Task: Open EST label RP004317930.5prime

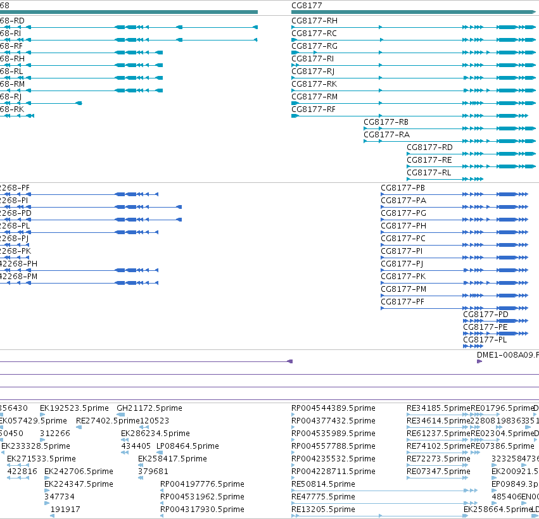Action: click(202, 510)
